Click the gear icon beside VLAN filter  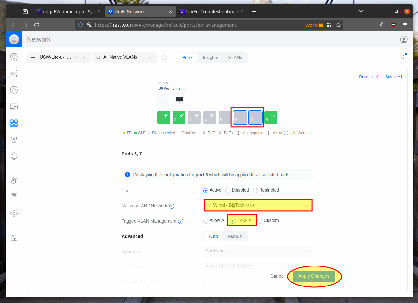tap(164, 57)
